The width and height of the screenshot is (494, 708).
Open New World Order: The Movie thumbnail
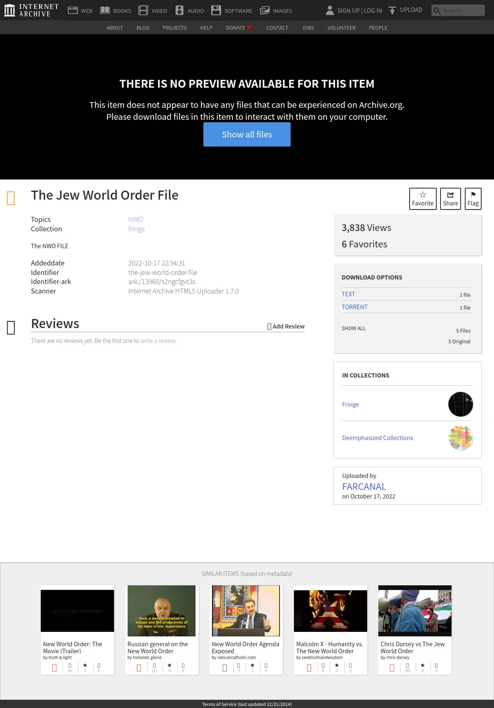pyautogui.click(x=77, y=611)
